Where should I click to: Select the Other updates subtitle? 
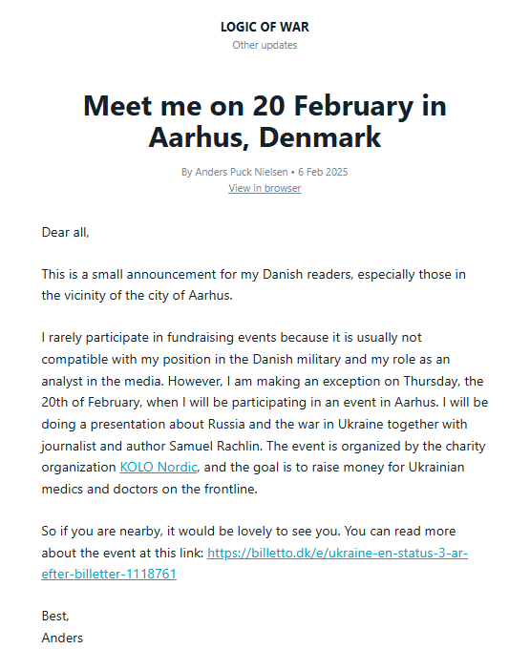(x=265, y=45)
